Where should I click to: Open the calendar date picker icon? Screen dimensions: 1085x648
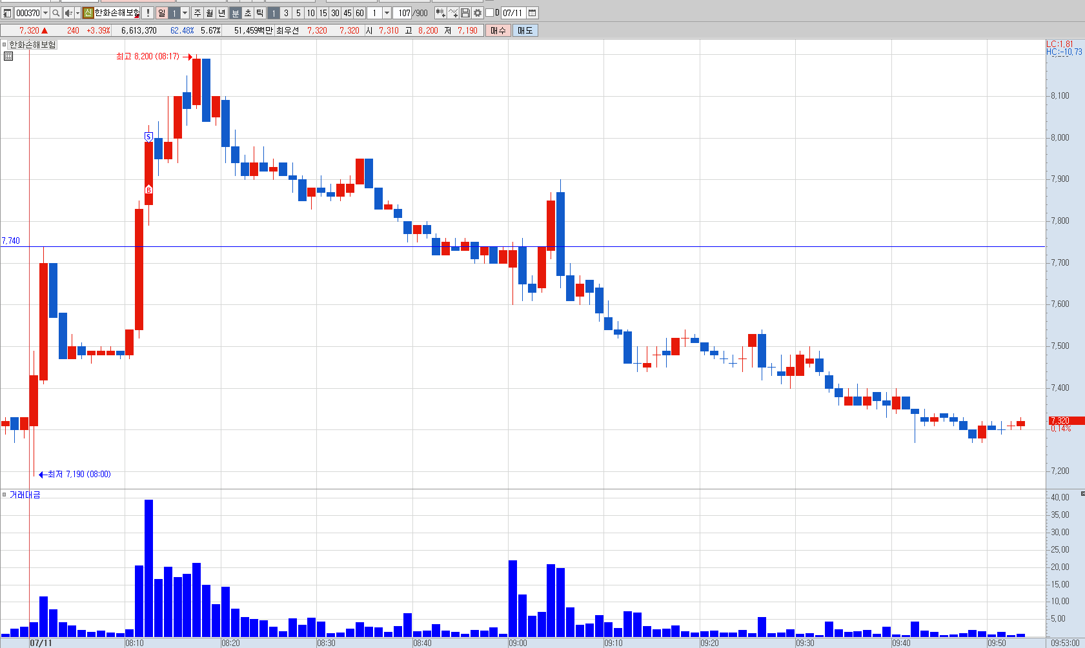532,13
